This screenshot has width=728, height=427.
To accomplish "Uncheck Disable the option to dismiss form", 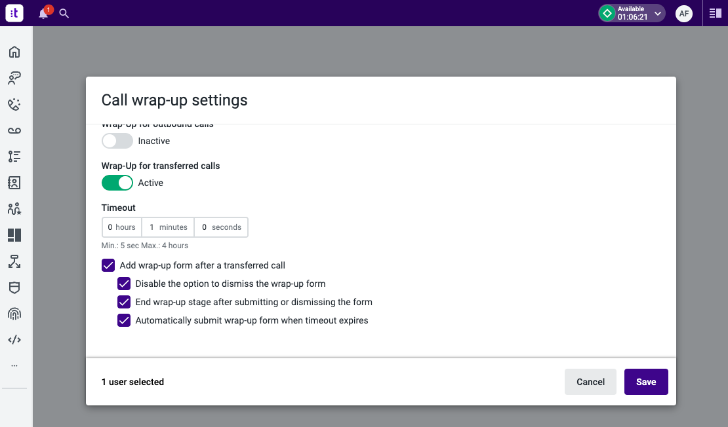I will (x=124, y=284).
